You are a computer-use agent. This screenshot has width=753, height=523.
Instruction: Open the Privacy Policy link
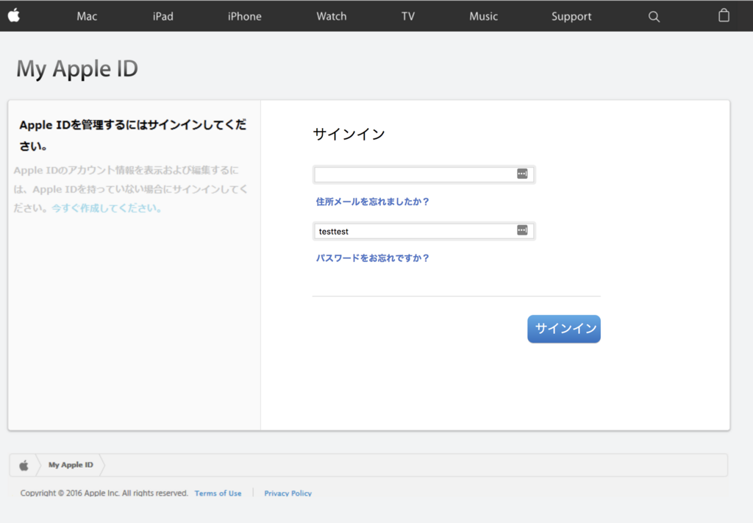click(x=288, y=494)
